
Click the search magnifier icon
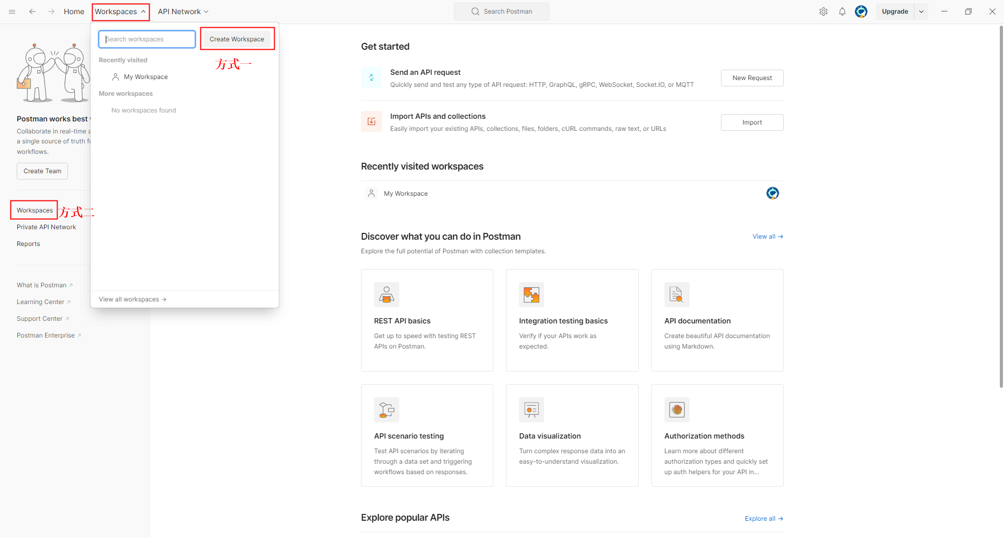coord(475,12)
